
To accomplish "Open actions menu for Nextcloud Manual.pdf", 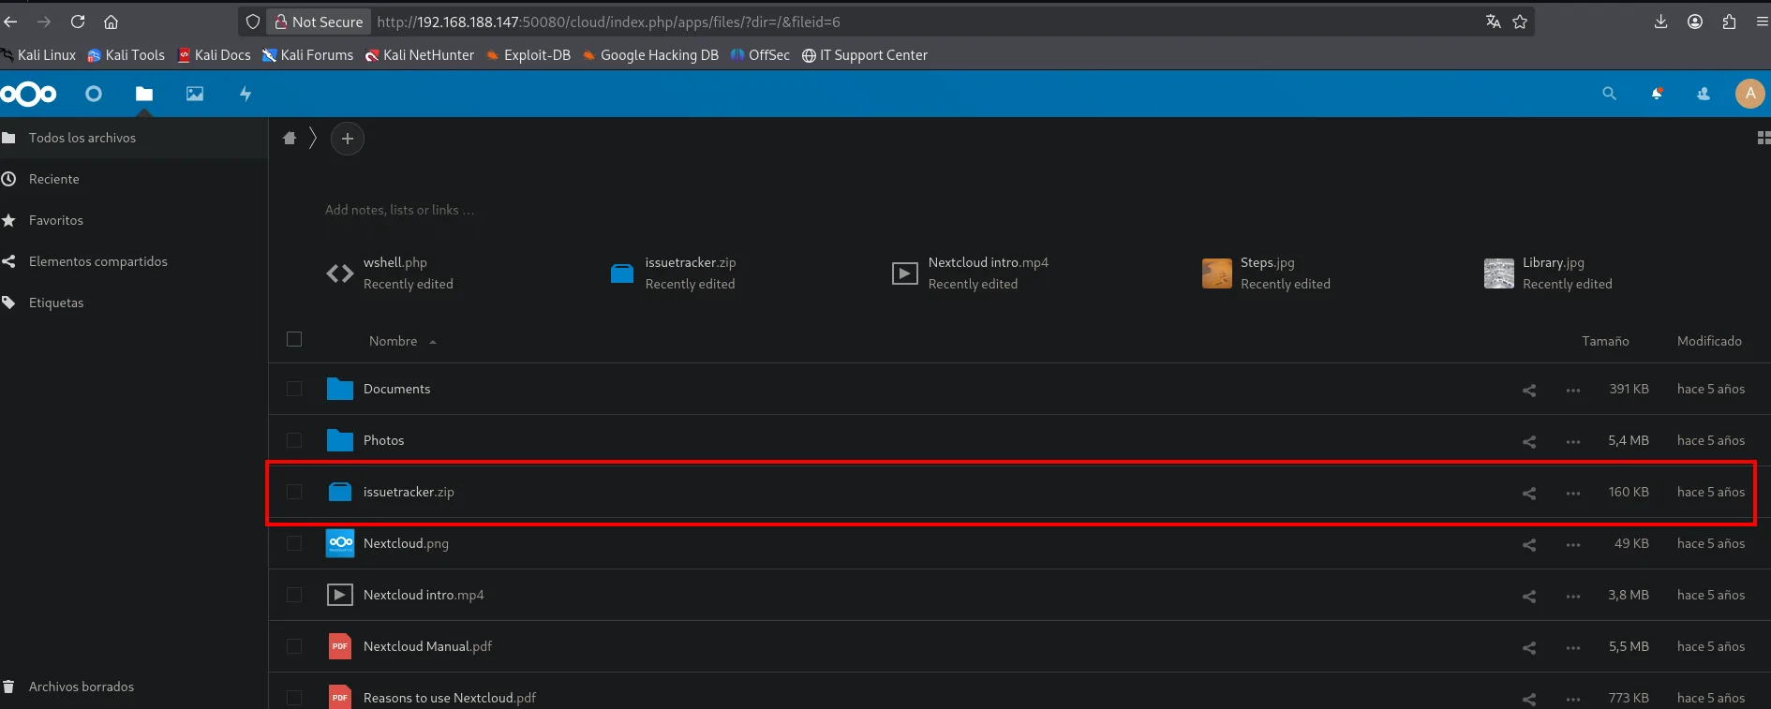I will [x=1573, y=647].
